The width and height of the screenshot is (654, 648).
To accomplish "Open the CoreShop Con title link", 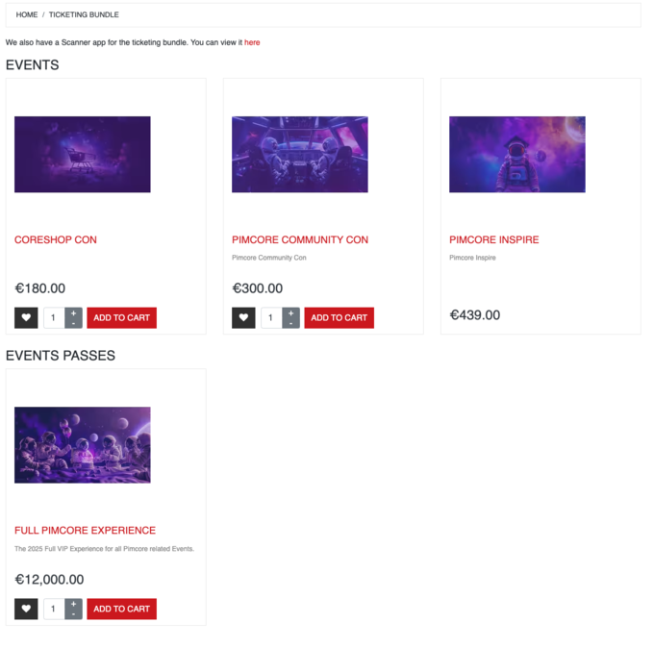I will pos(56,239).
